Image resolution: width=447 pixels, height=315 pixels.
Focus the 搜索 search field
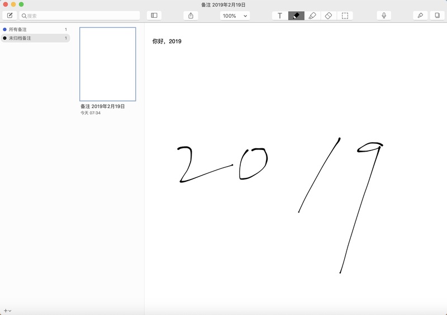point(79,16)
